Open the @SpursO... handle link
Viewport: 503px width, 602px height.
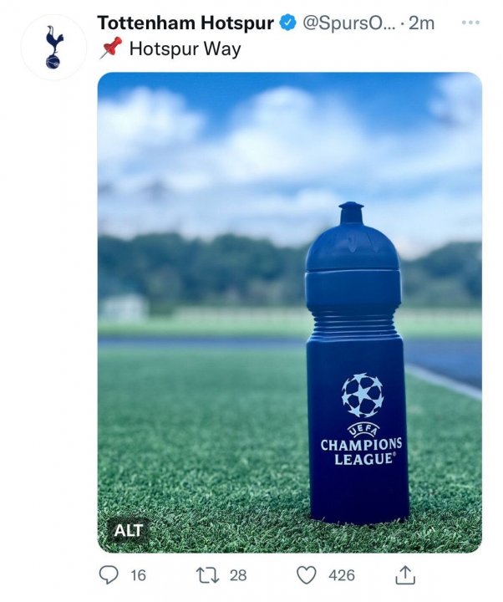[348, 23]
